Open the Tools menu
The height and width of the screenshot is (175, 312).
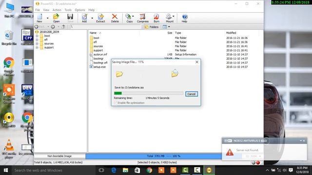pyautogui.click(x=68, y=10)
